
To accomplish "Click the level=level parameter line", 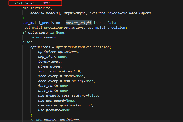I will click(50, 62).
